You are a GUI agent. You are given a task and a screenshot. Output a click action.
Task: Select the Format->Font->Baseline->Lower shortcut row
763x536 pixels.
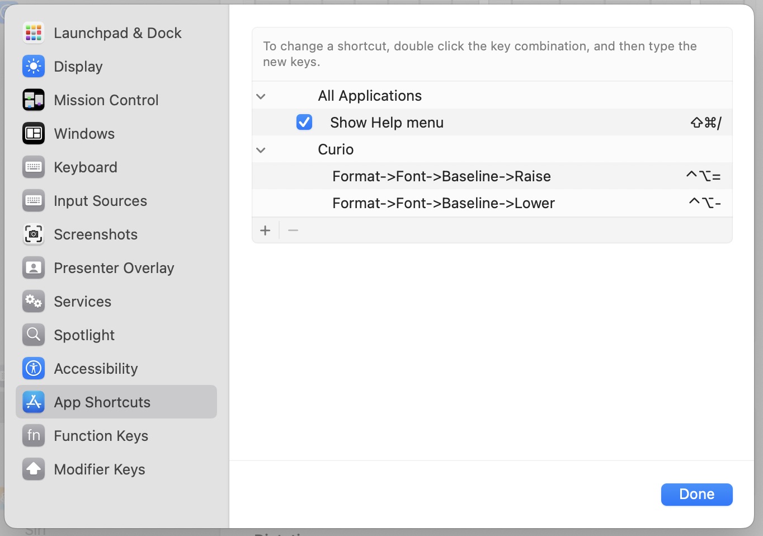(x=443, y=203)
